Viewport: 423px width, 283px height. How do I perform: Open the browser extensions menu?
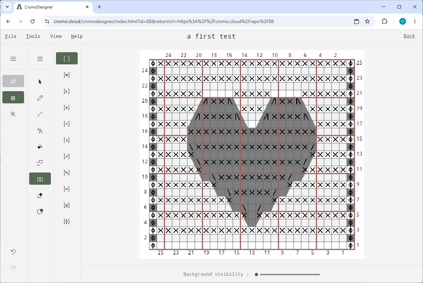coord(384,21)
